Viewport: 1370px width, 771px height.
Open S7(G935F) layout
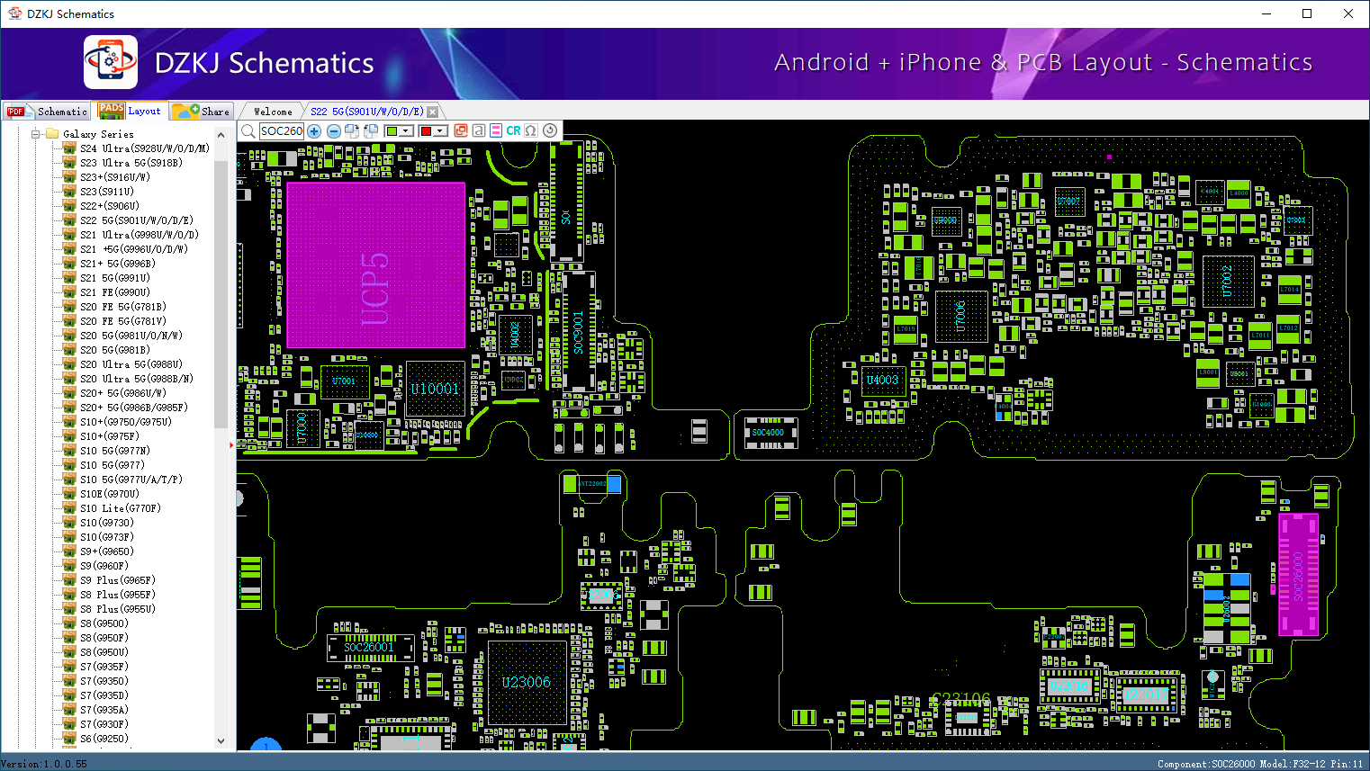[104, 667]
